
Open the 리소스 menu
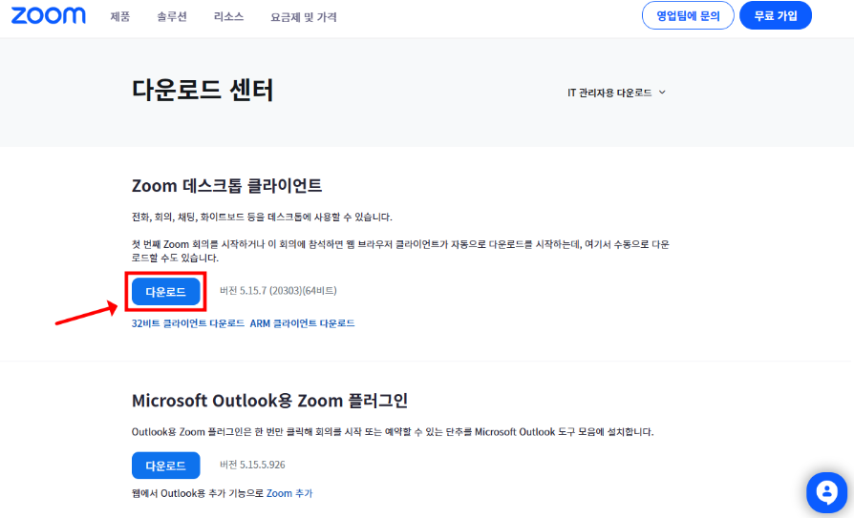(x=228, y=17)
